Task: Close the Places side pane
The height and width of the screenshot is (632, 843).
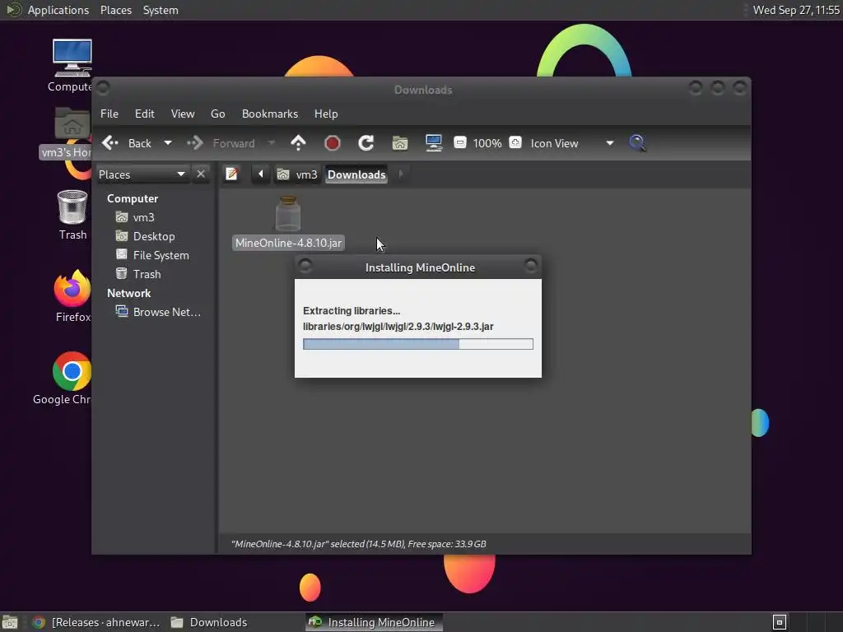Action: (201, 174)
